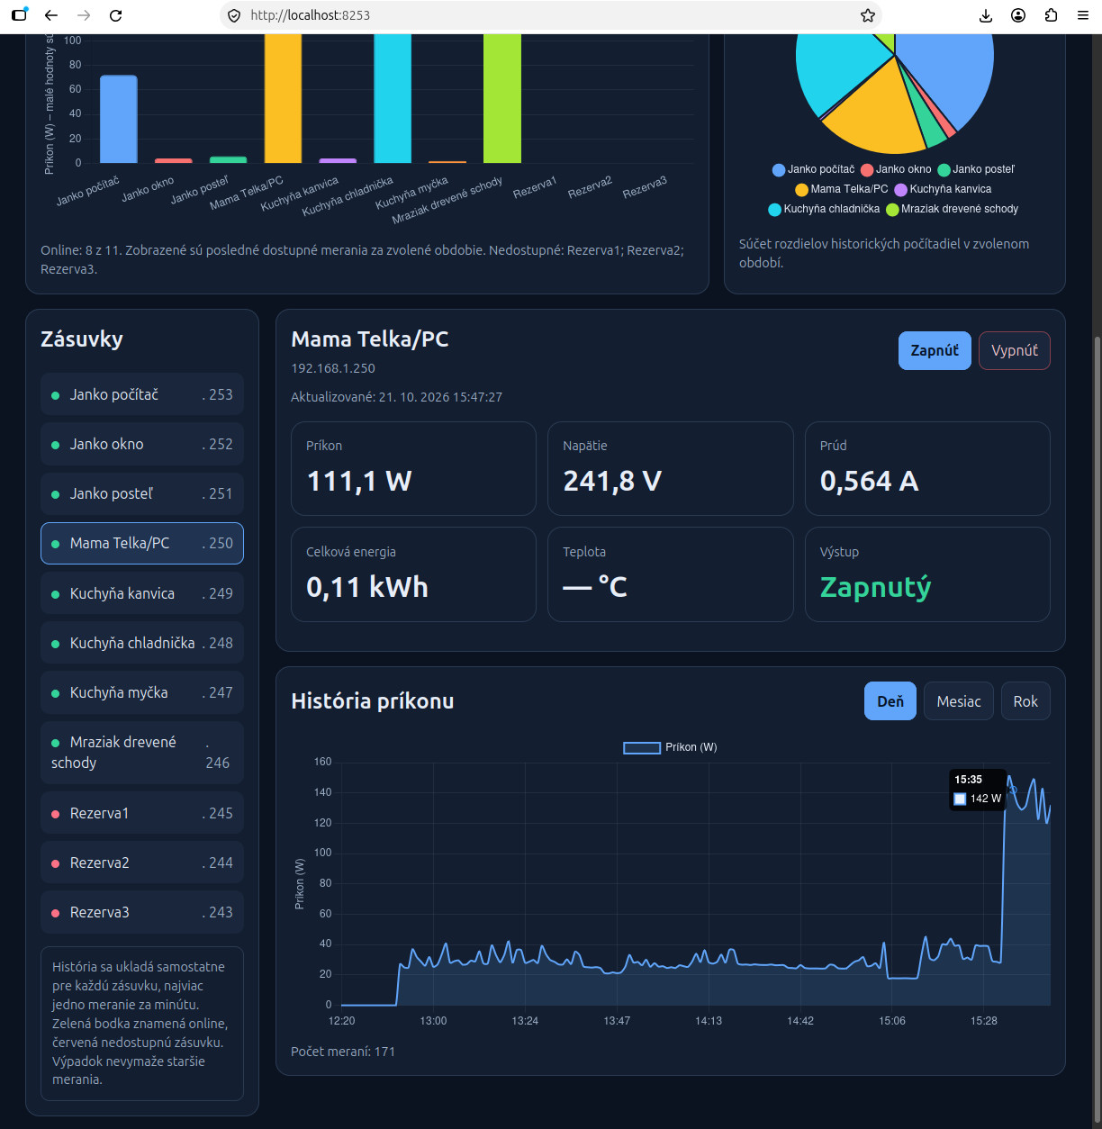The width and height of the screenshot is (1102, 1129).
Task: Bookmark this page with the star icon
Action: 868,15
